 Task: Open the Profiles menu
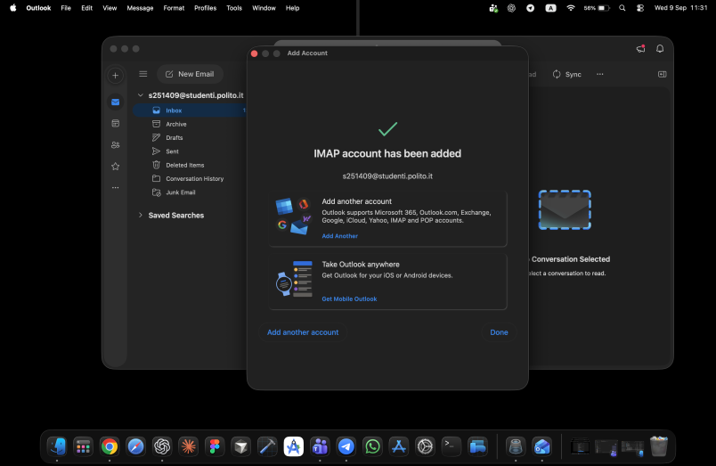[206, 8]
